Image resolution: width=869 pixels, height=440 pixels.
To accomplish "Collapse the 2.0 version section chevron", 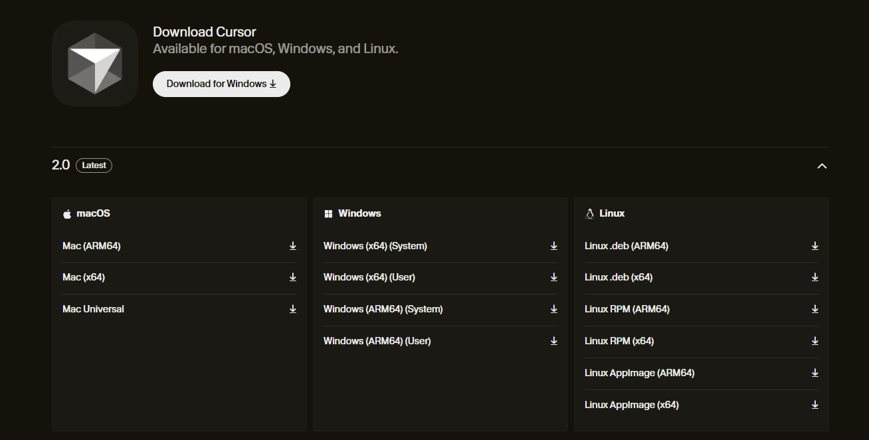I will [822, 165].
